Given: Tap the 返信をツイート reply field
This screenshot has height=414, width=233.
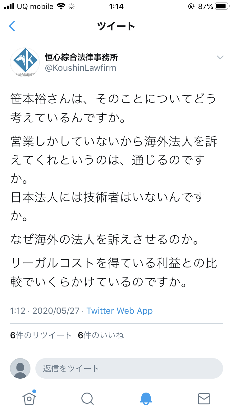Looking at the screenshot, I should point(129,368).
